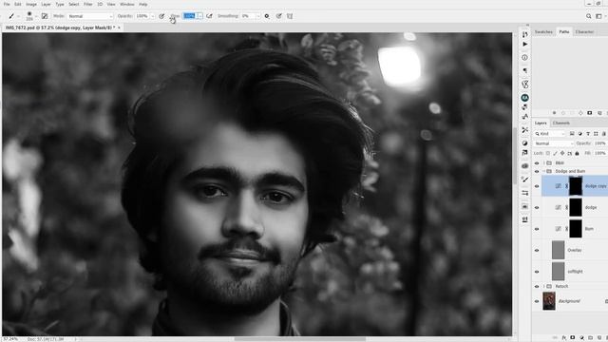Open the Opacity slider dropdown arrow

tap(152, 16)
